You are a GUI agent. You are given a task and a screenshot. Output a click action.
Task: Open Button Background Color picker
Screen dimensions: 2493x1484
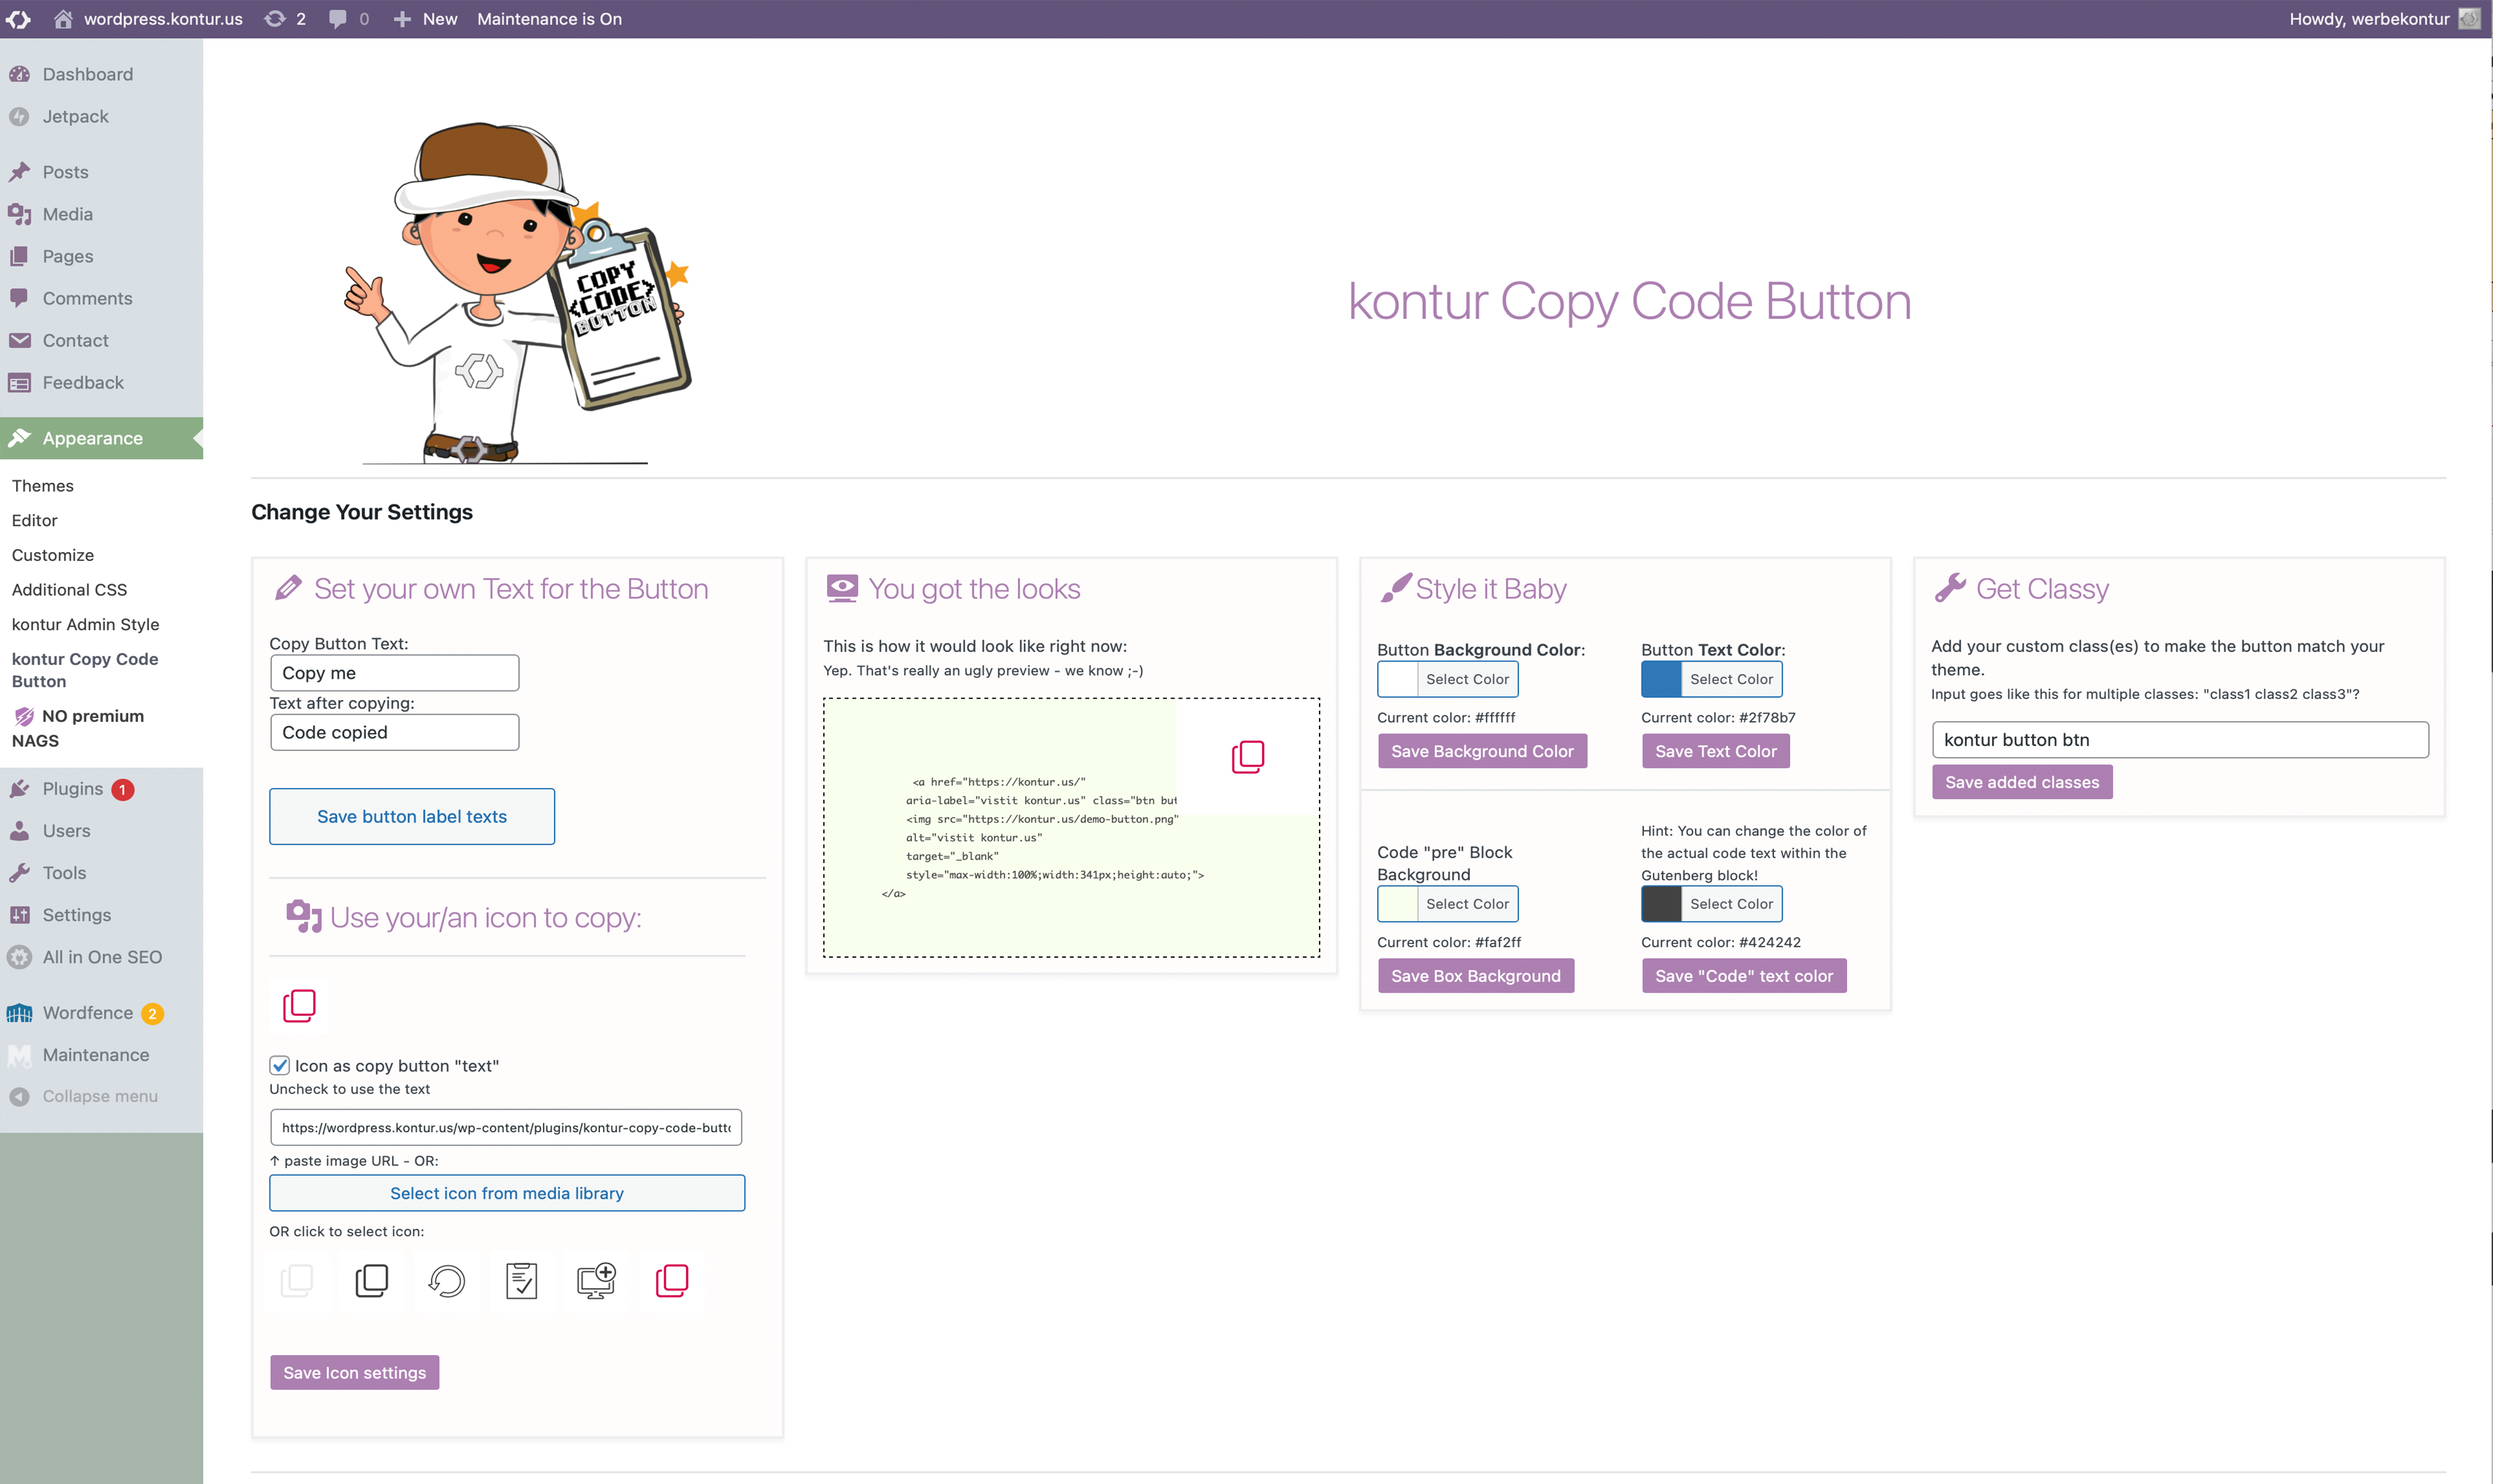tap(1448, 679)
